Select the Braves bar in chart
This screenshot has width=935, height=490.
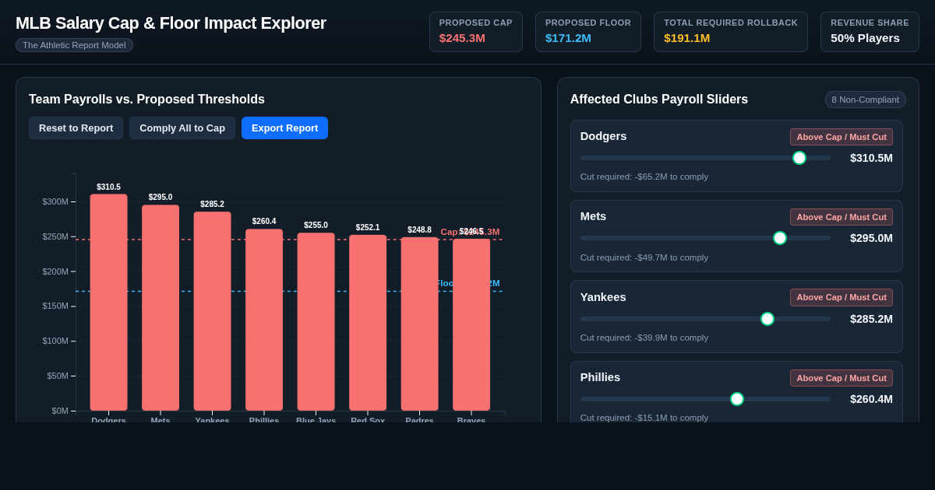pyautogui.click(x=471, y=325)
